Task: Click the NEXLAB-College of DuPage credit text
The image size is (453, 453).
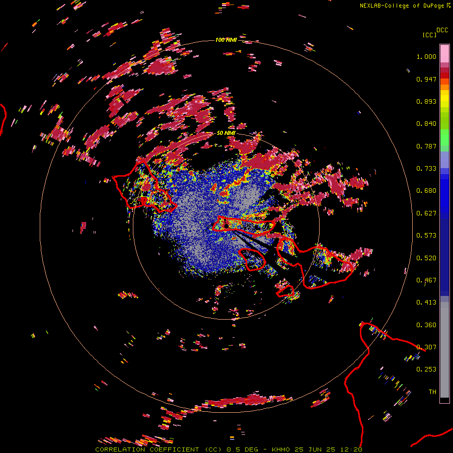Action: (x=405, y=6)
